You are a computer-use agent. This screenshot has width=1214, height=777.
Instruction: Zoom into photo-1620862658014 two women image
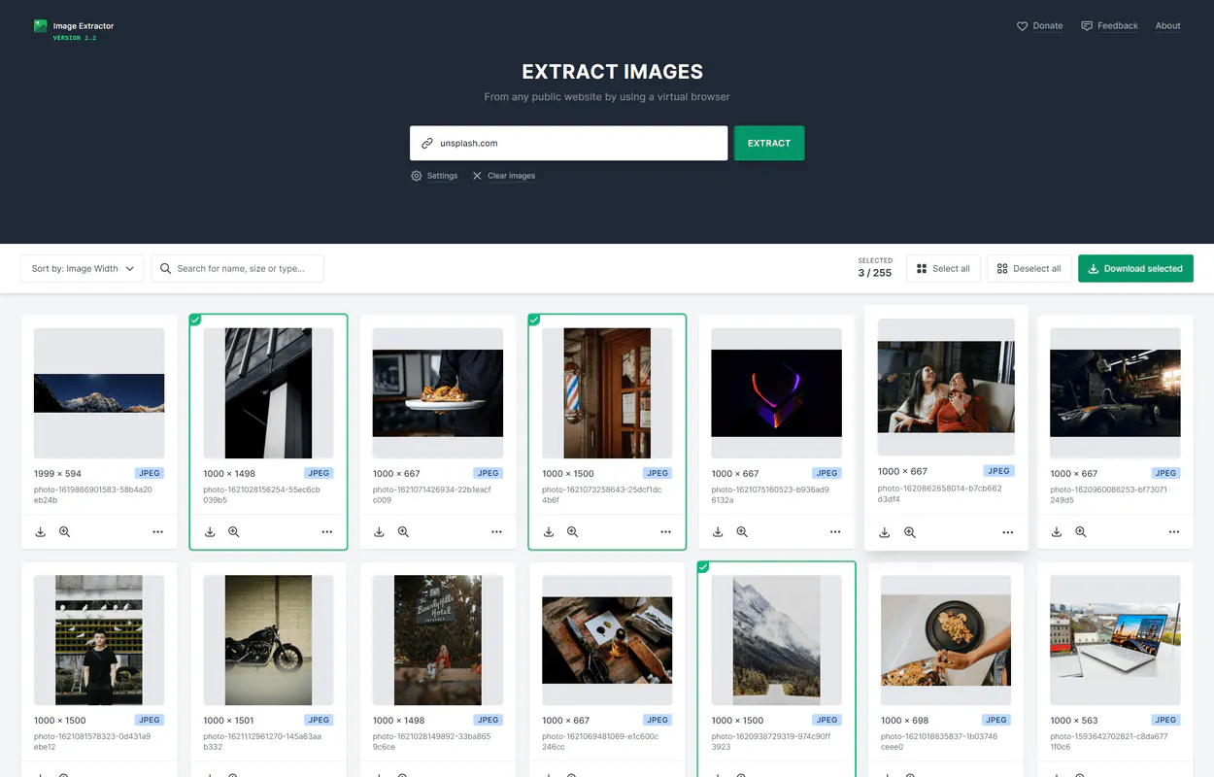click(910, 532)
